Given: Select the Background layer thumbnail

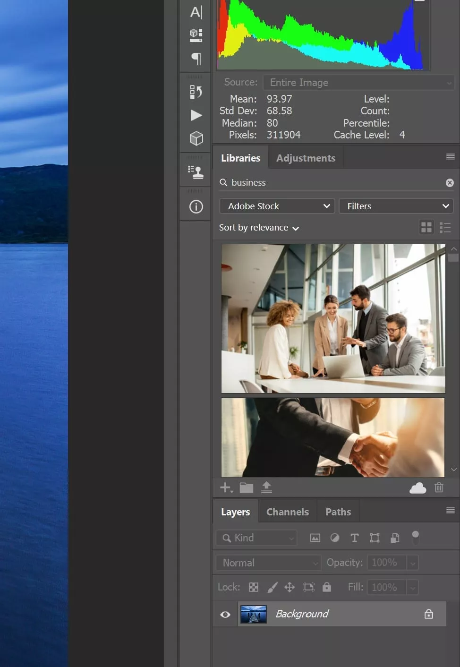Looking at the screenshot, I should 254,614.
